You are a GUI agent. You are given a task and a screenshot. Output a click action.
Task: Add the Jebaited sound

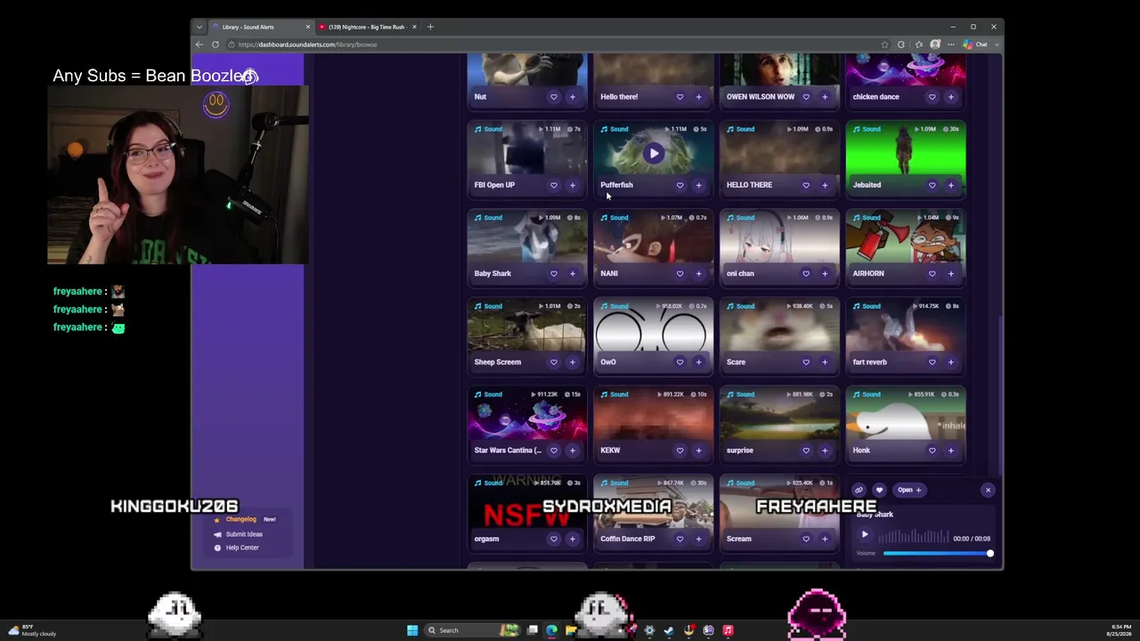(951, 185)
